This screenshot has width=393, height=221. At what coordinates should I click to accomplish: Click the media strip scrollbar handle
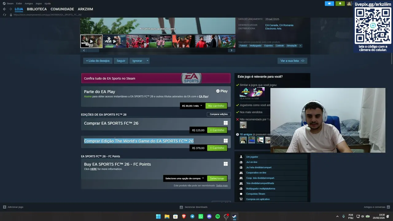coord(93,50)
